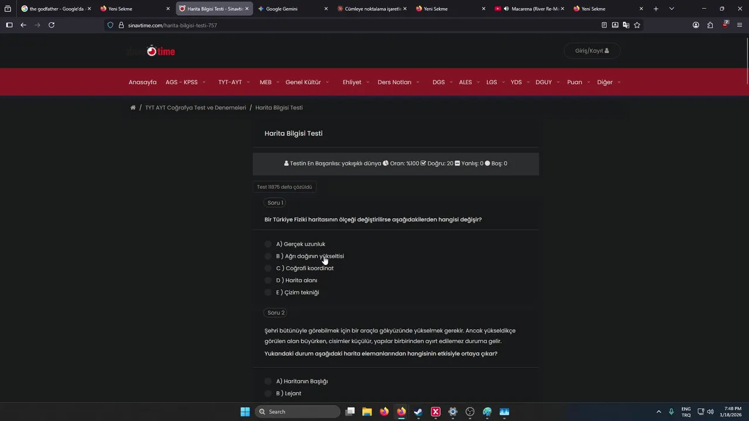This screenshot has width=749, height=421.
Task: Click the microphone icon in system tray
Action: point(671,412)
